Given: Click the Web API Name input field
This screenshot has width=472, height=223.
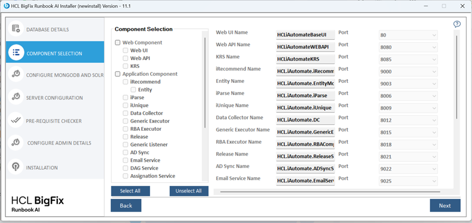Looking at the screenshot, I should click(x=305, y=47).
